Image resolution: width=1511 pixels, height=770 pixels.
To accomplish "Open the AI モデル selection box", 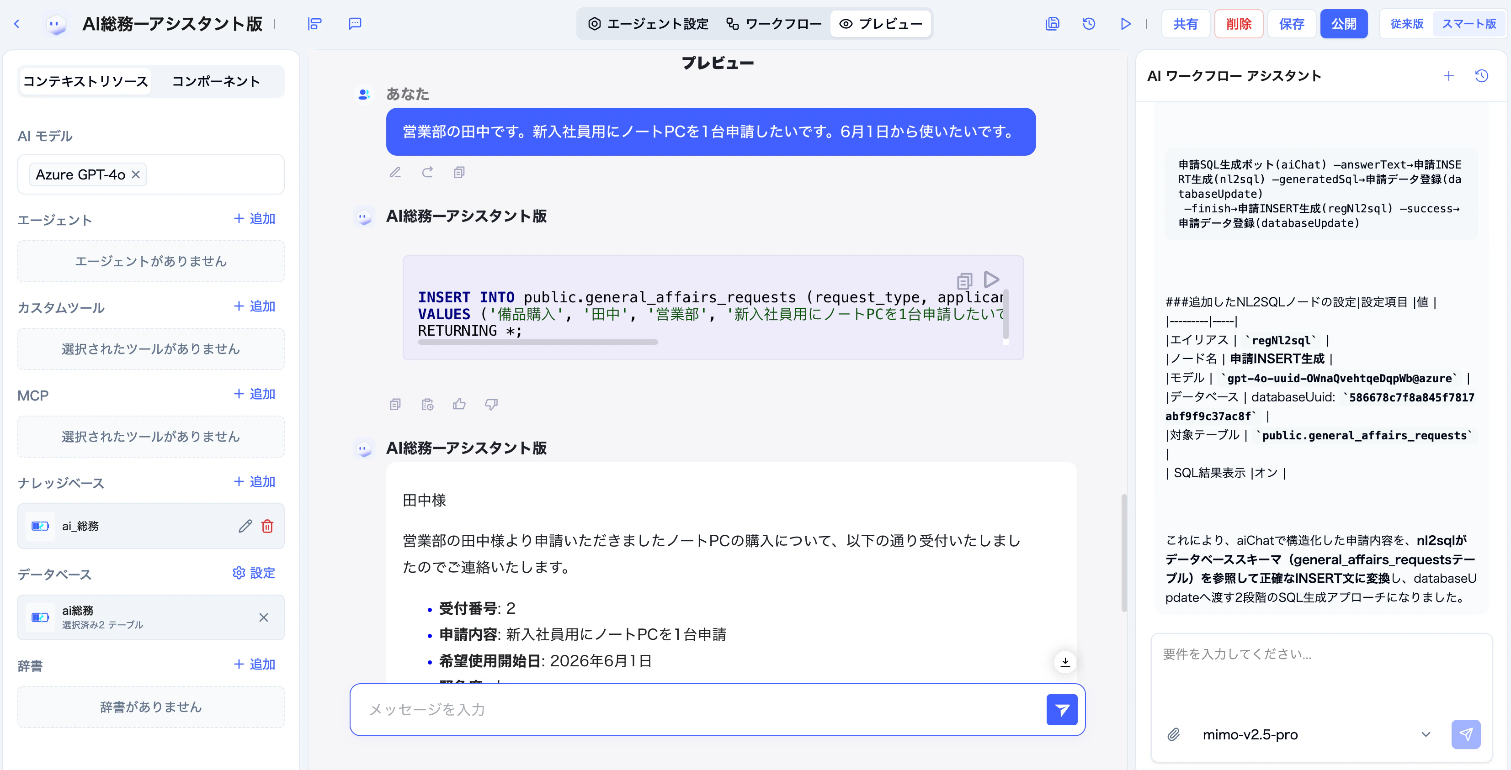I will pyautogui.click(x=151, y=174).
